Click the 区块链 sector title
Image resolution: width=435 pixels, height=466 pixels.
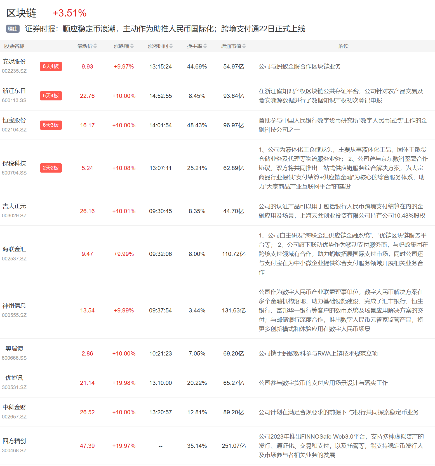coord(22,13)
